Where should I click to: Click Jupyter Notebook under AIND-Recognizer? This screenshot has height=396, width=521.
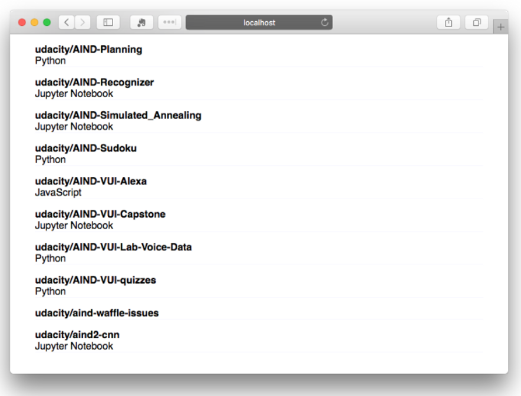point(74,94)
